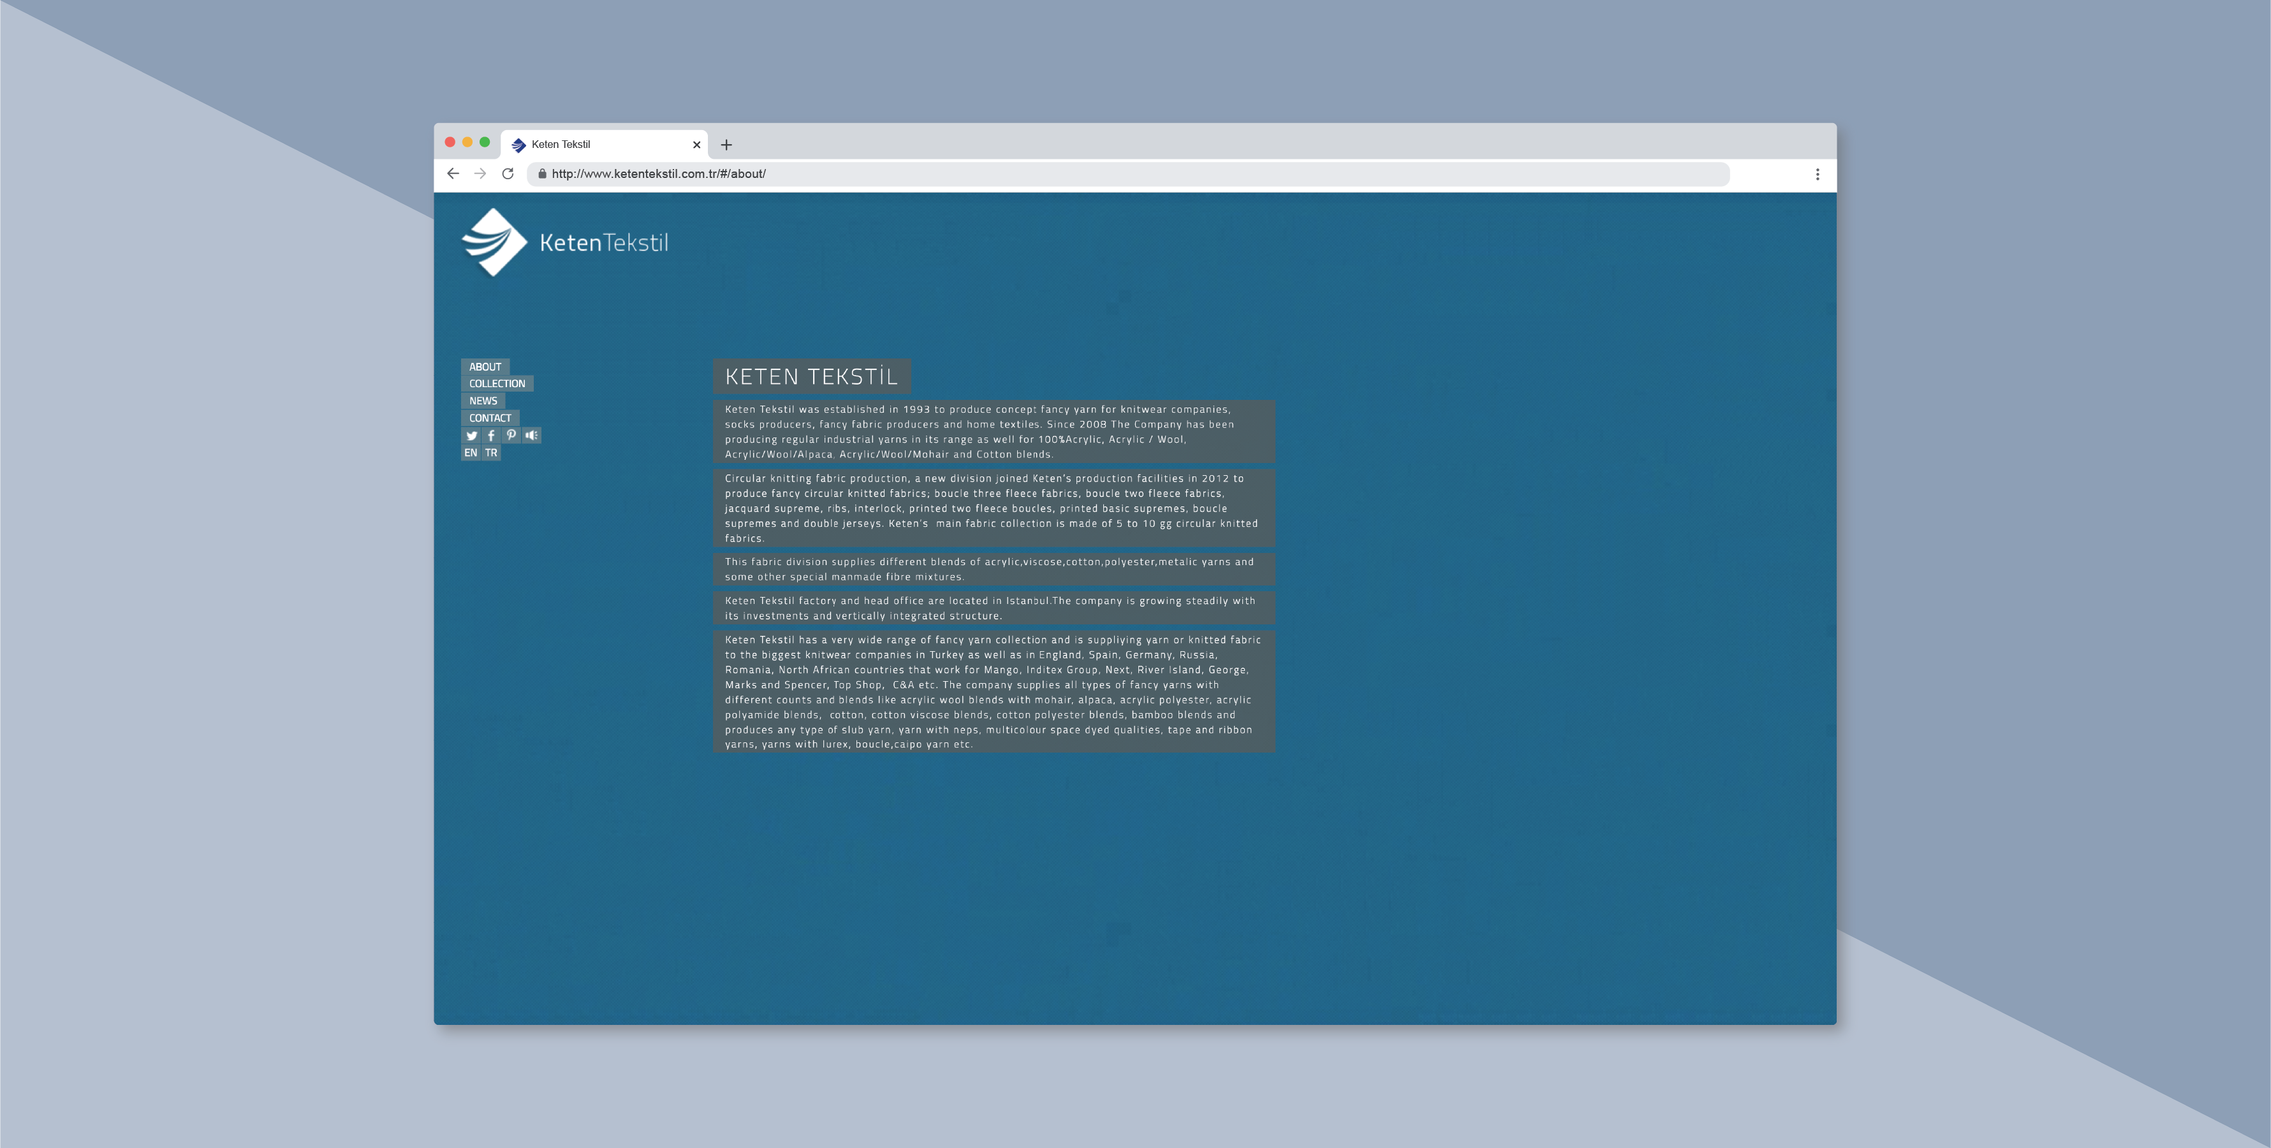Open the NEWS menu item

[x=483, y=401]
